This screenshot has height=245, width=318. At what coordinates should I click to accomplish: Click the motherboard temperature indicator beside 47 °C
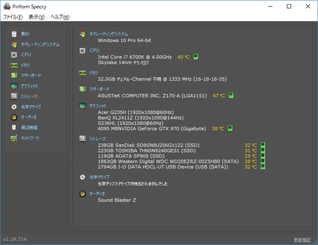coord(231,96)
